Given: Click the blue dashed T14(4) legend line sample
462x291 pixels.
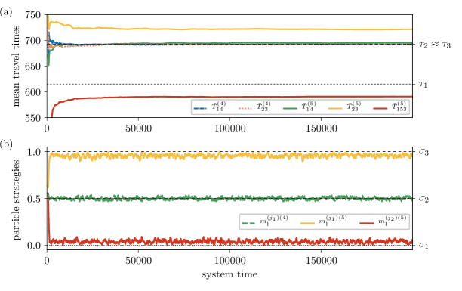Looking at the screenshot, I should pos(201,109).
